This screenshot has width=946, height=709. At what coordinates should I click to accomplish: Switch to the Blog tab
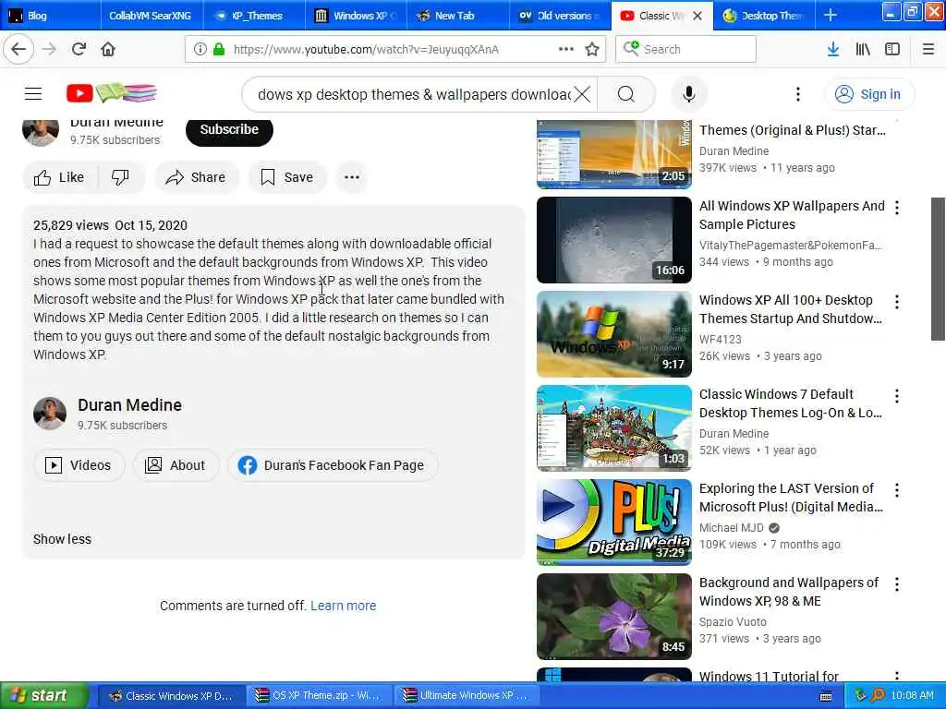pos(51,16)
